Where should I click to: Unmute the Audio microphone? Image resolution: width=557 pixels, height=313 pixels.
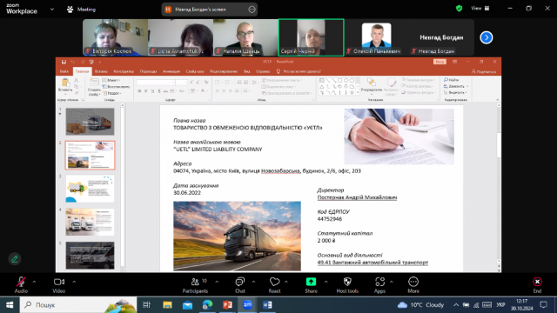[21, 285]
